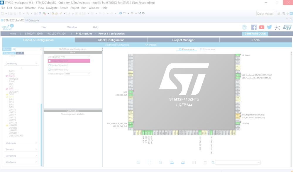The height and width of the screenshot is (172, 293).
Task: Click the New icon in Atollic toolbar
Action: 2,13
